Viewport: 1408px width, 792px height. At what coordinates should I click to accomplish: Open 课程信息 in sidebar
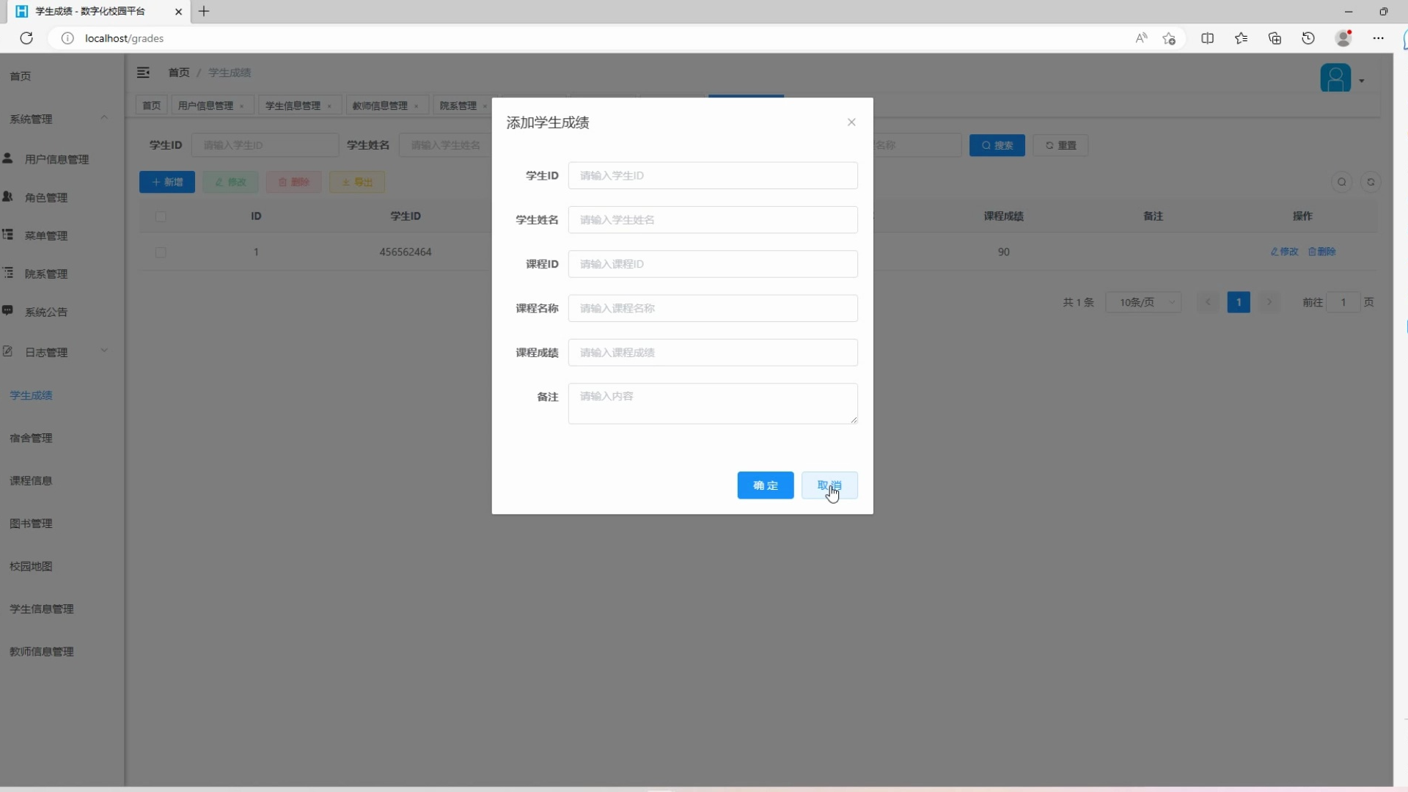click(31, 480)
